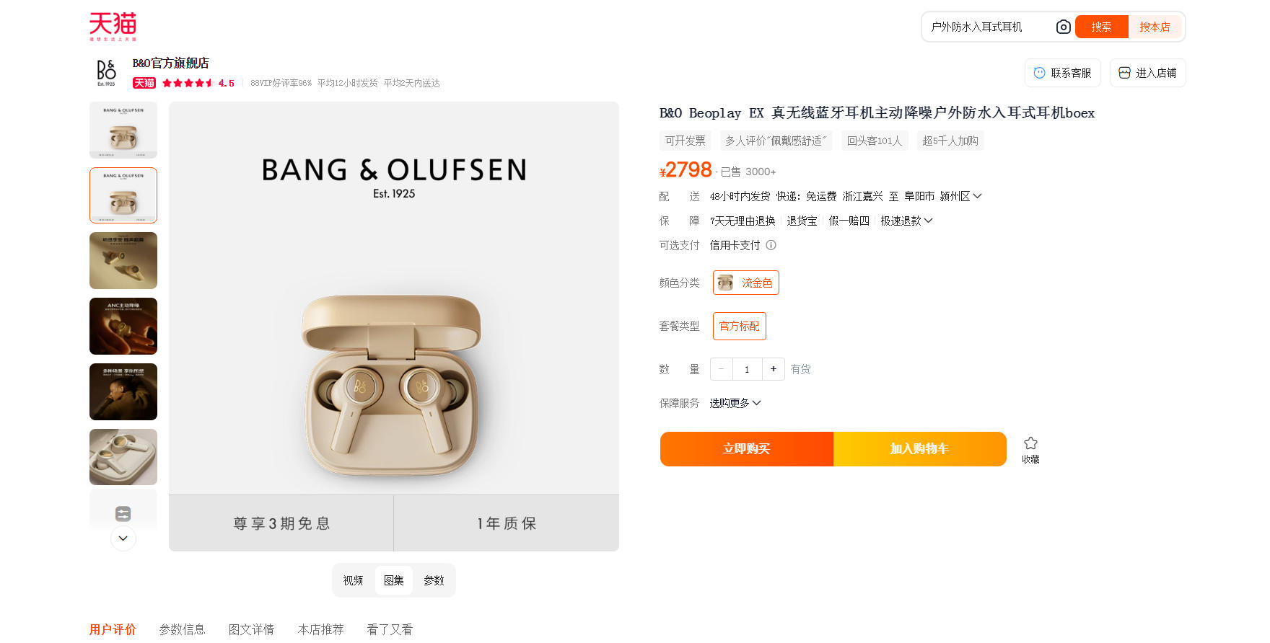Expand 选购更多 warranty services

pyautogui.click(x=735, y=403)
